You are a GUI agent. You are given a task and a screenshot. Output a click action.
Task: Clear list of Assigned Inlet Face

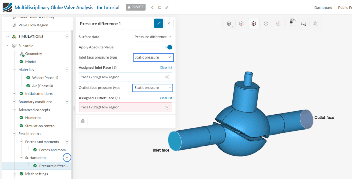(x=166, y=67)
